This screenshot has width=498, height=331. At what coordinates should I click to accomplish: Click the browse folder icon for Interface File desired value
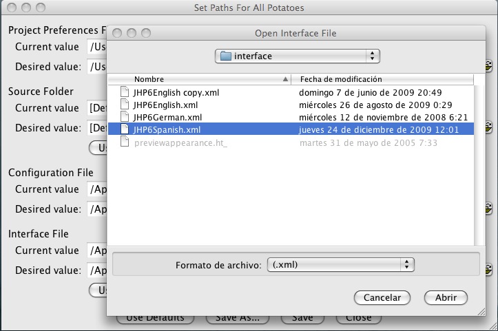tap(489, 270)
